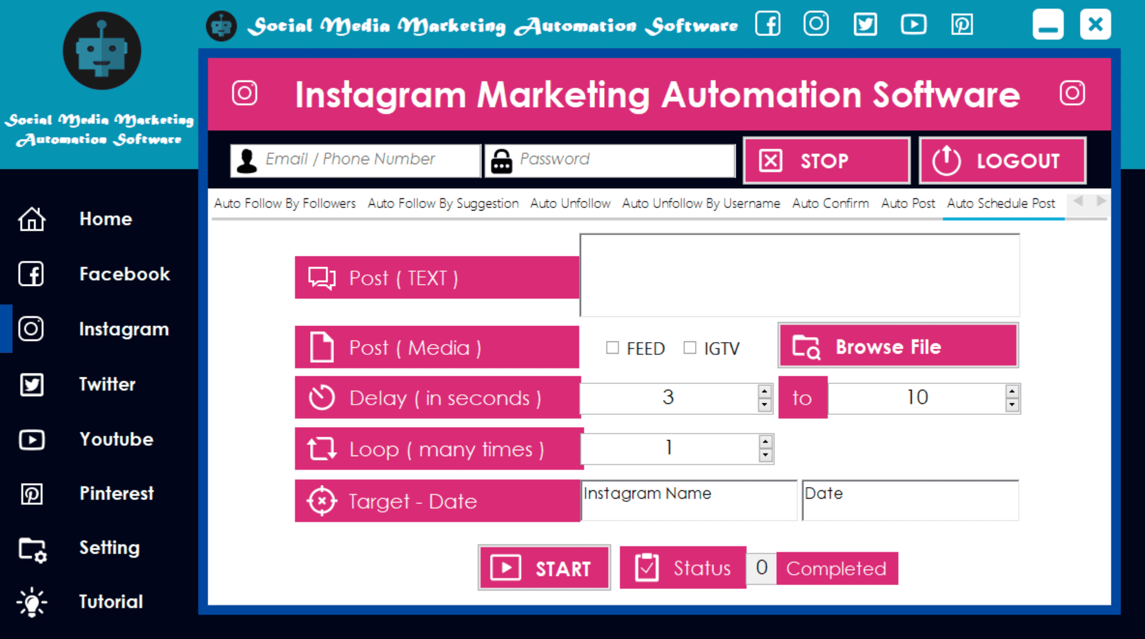Screen dimensions: 1145x639
Task: Select the Auto Schedule Post tab
Action: point(1001,204)
